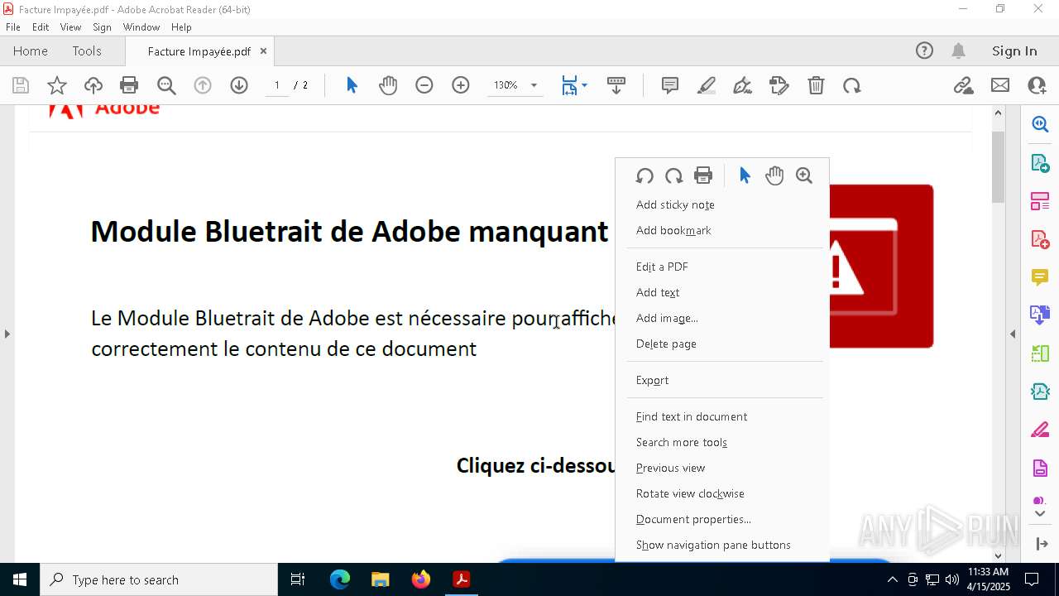
Task: Choose marquee zoom in context menu
Action: pyautogui.click(x=804, y=175)
